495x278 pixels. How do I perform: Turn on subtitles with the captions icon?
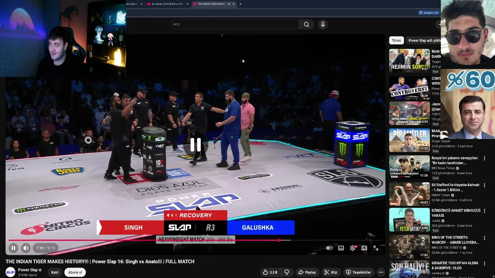(341, 248)
